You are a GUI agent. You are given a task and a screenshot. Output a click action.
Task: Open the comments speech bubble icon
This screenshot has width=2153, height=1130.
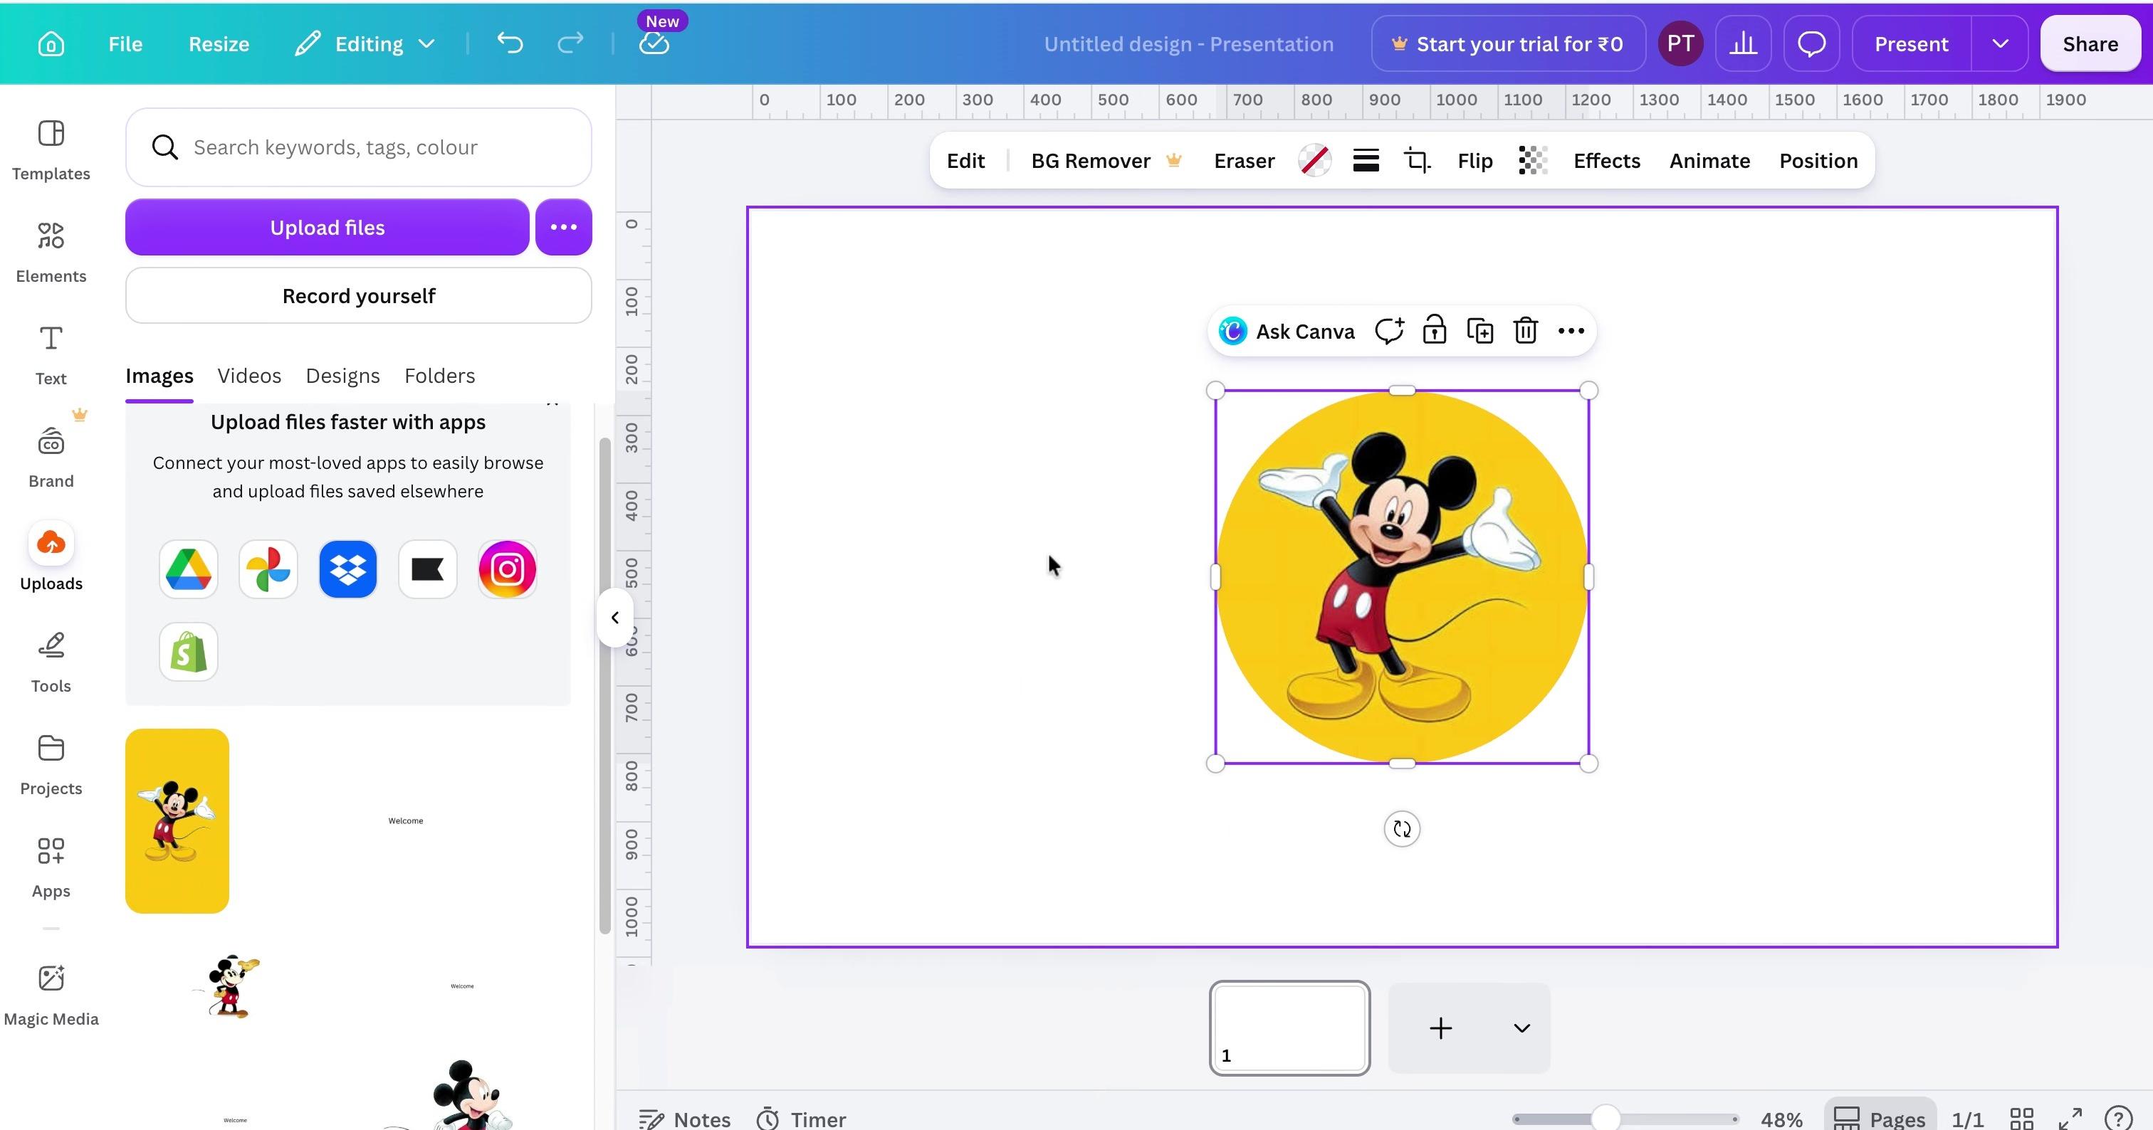(1811, 43)
